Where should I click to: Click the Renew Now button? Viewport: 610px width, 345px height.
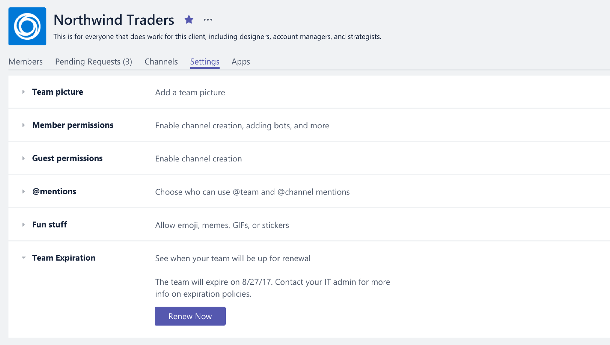190,316
